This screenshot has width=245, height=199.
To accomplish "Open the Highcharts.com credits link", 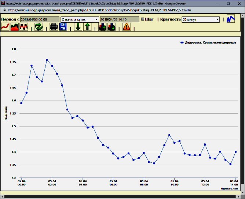I will coord(229,188).
